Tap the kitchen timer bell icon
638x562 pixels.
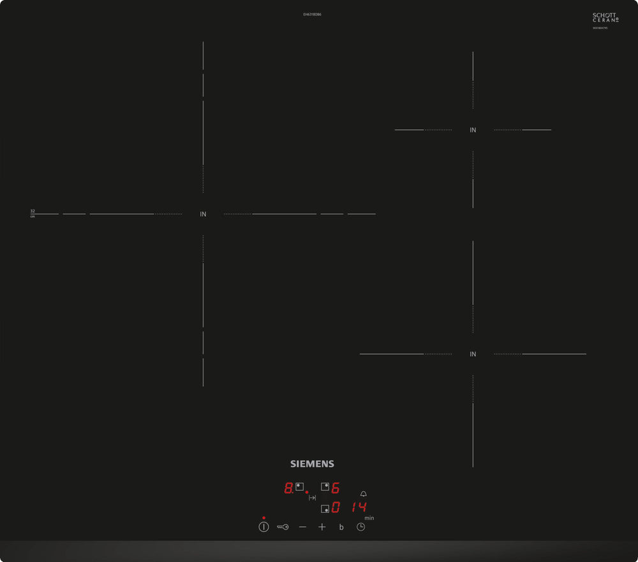click(364, 494)
